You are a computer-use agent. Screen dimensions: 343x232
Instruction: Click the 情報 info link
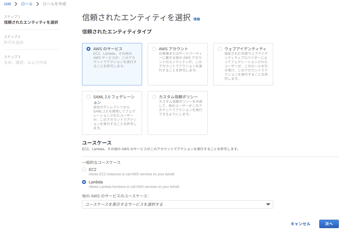coord(197,19)
